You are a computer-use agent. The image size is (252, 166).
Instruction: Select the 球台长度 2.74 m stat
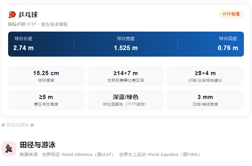point(24,44)
